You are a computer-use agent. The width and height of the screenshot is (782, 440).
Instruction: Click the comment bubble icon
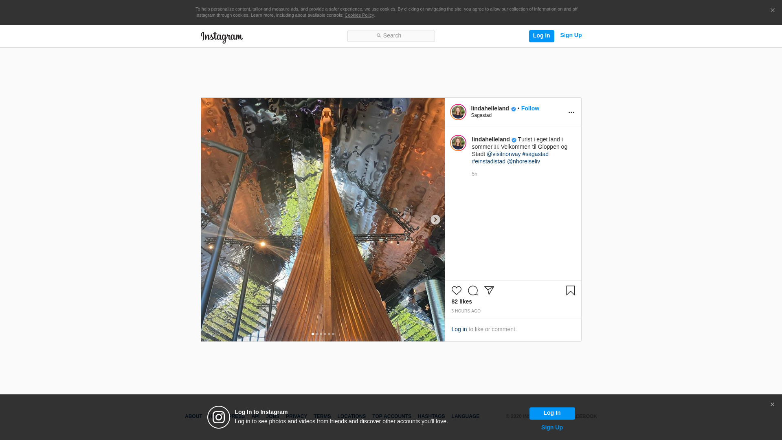[472, 290]
